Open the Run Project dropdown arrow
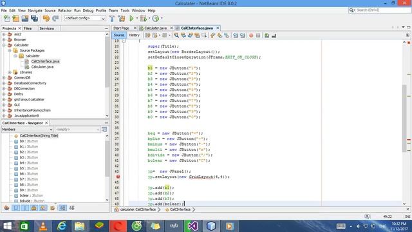The height and width of the screenshot is (232, 412). [x=137, y=19]
